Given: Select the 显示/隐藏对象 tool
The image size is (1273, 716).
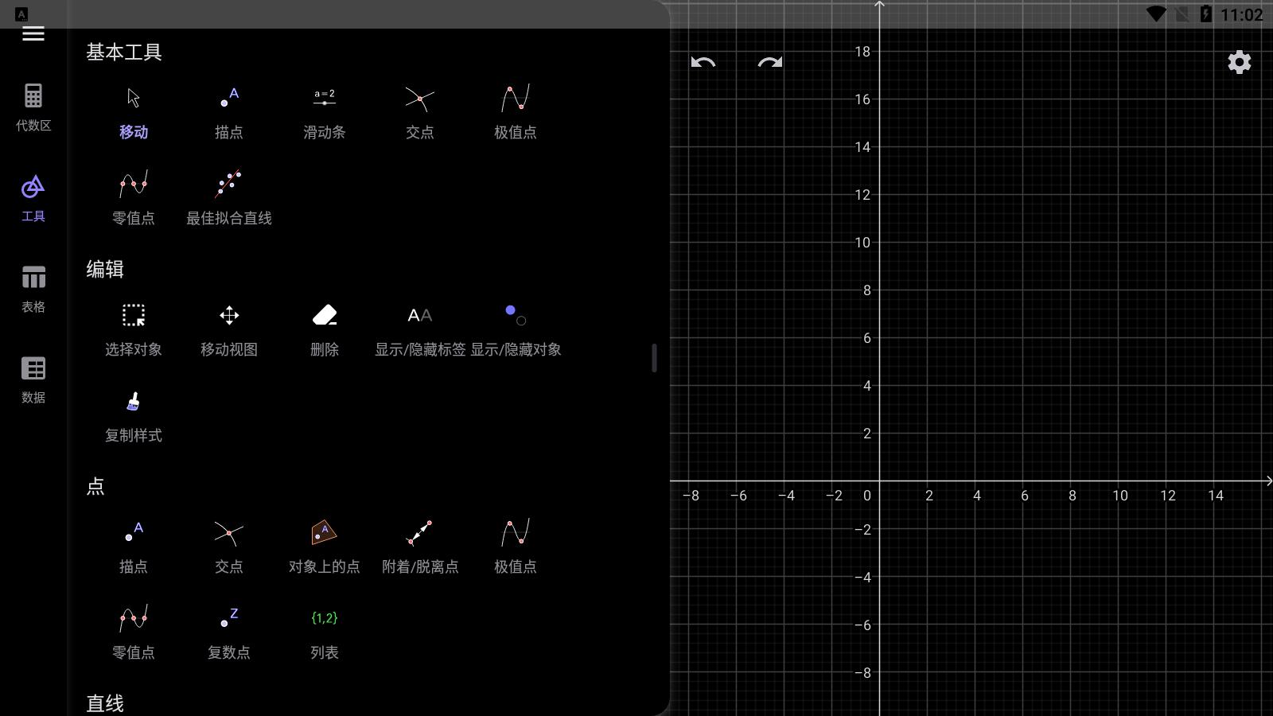Looking at the screenshot, I should point(516,329).
